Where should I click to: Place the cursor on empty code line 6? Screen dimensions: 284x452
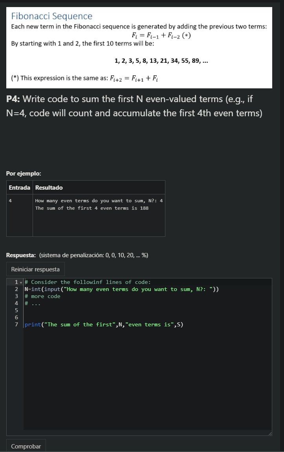point(147,317)
